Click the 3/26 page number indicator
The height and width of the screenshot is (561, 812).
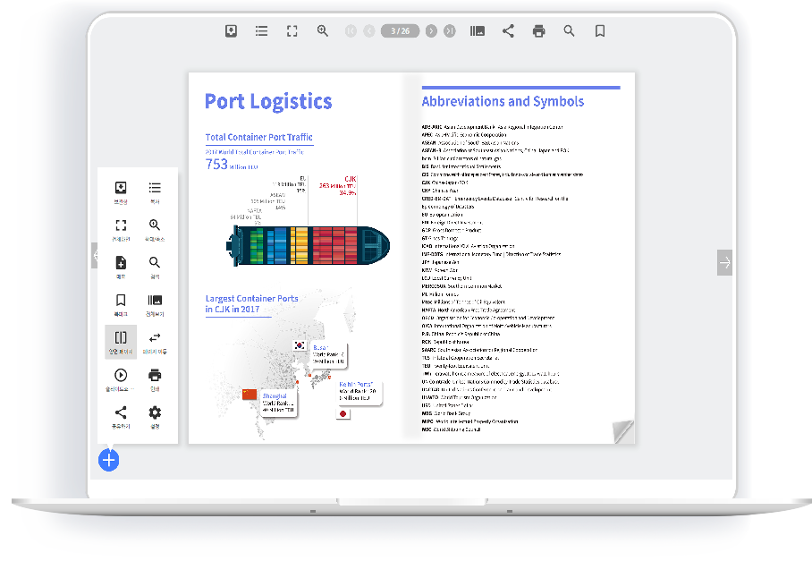(400, 31)
